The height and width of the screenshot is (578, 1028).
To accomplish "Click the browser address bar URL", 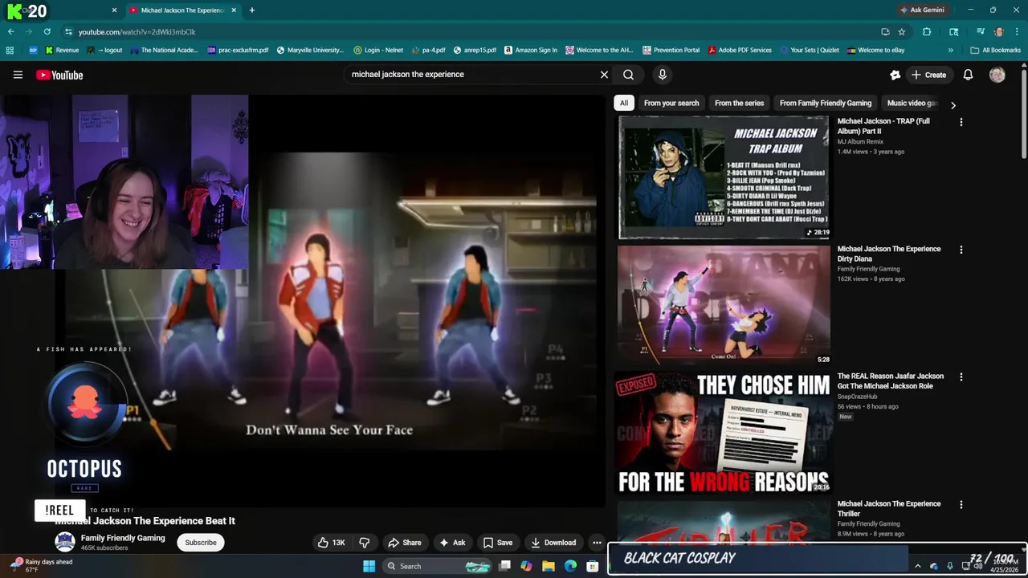I will pos(137,32).
